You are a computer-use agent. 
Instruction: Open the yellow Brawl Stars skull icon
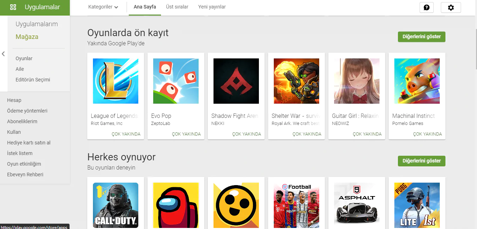pyautogui.click(x=236, y=205)
